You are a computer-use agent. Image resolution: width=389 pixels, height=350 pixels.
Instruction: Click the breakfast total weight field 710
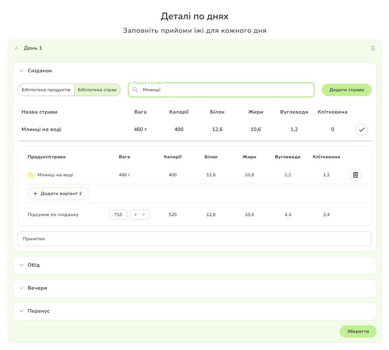(x=118, y=215)
